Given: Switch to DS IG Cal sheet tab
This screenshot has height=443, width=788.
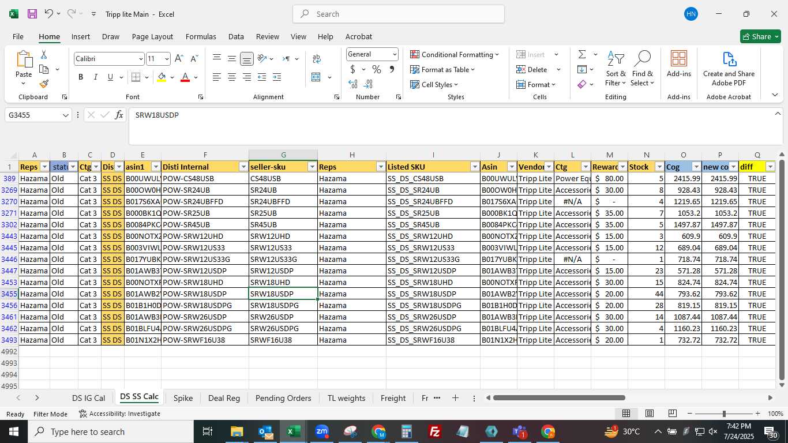Looking at the screenshot, I should pyautogui.click(x=88, y=398).
